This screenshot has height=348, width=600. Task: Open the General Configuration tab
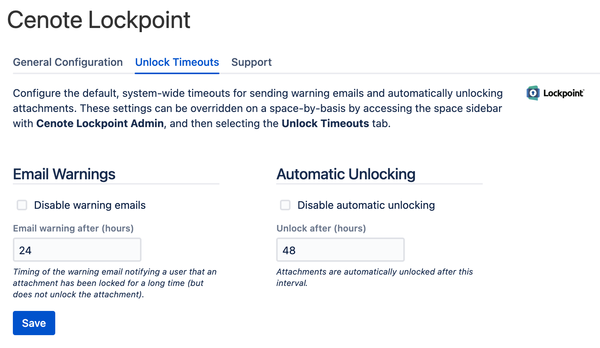point(68,62)
